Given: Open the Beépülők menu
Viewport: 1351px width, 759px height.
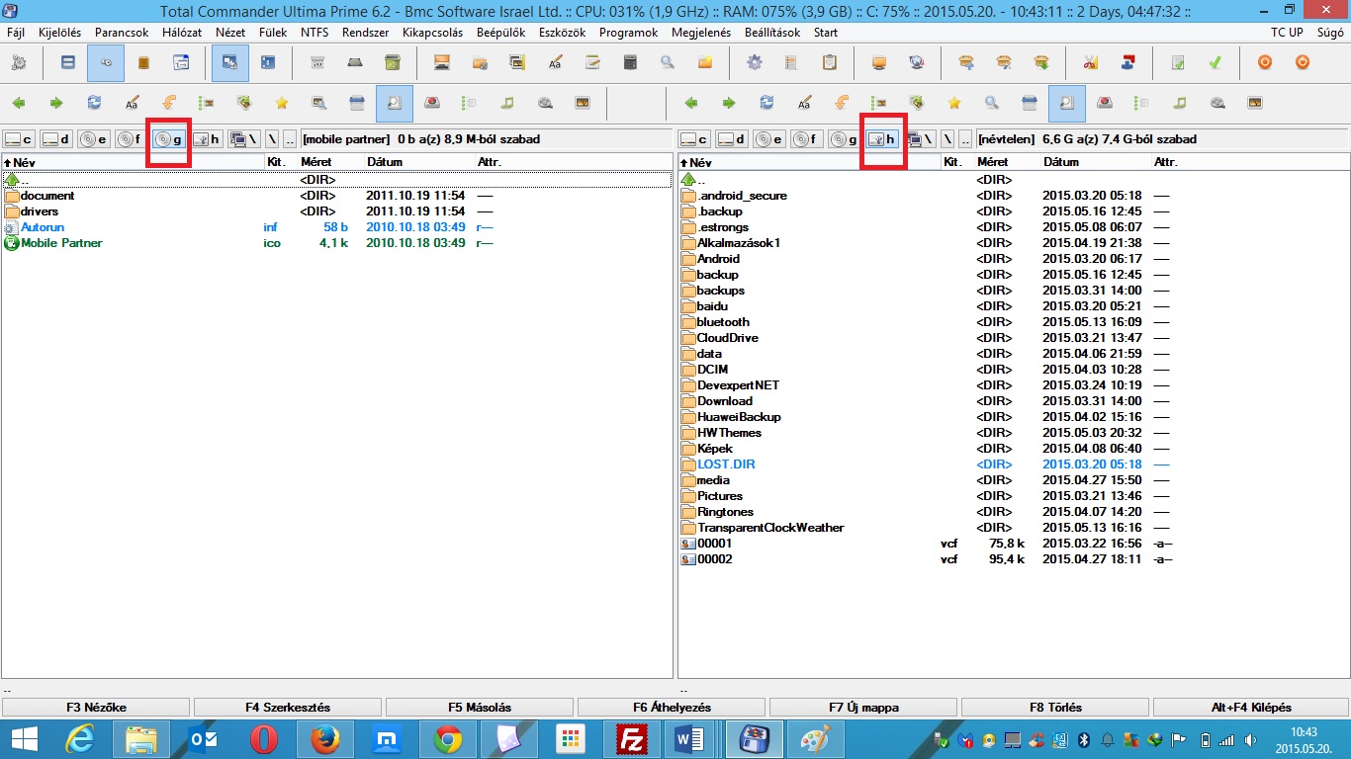Looking at the screenshot, I should [x=500, y=33].
